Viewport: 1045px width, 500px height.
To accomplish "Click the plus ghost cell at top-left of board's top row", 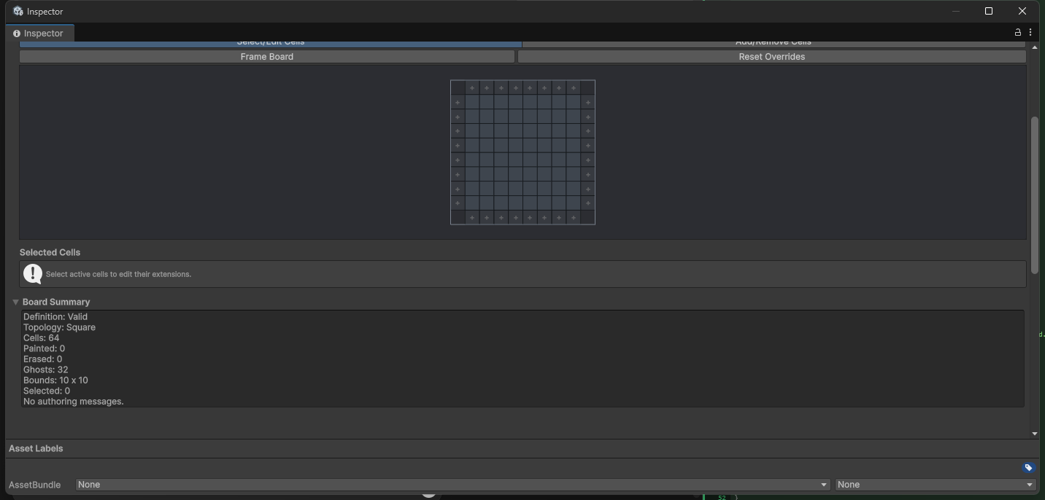I will [x=472, y=88].
